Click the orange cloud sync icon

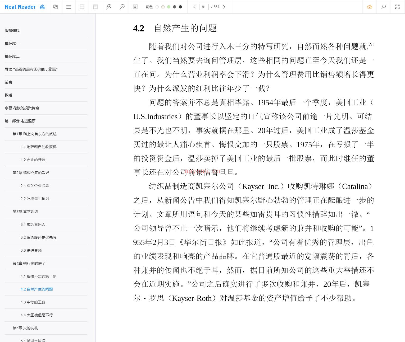[x=370, y=7]
